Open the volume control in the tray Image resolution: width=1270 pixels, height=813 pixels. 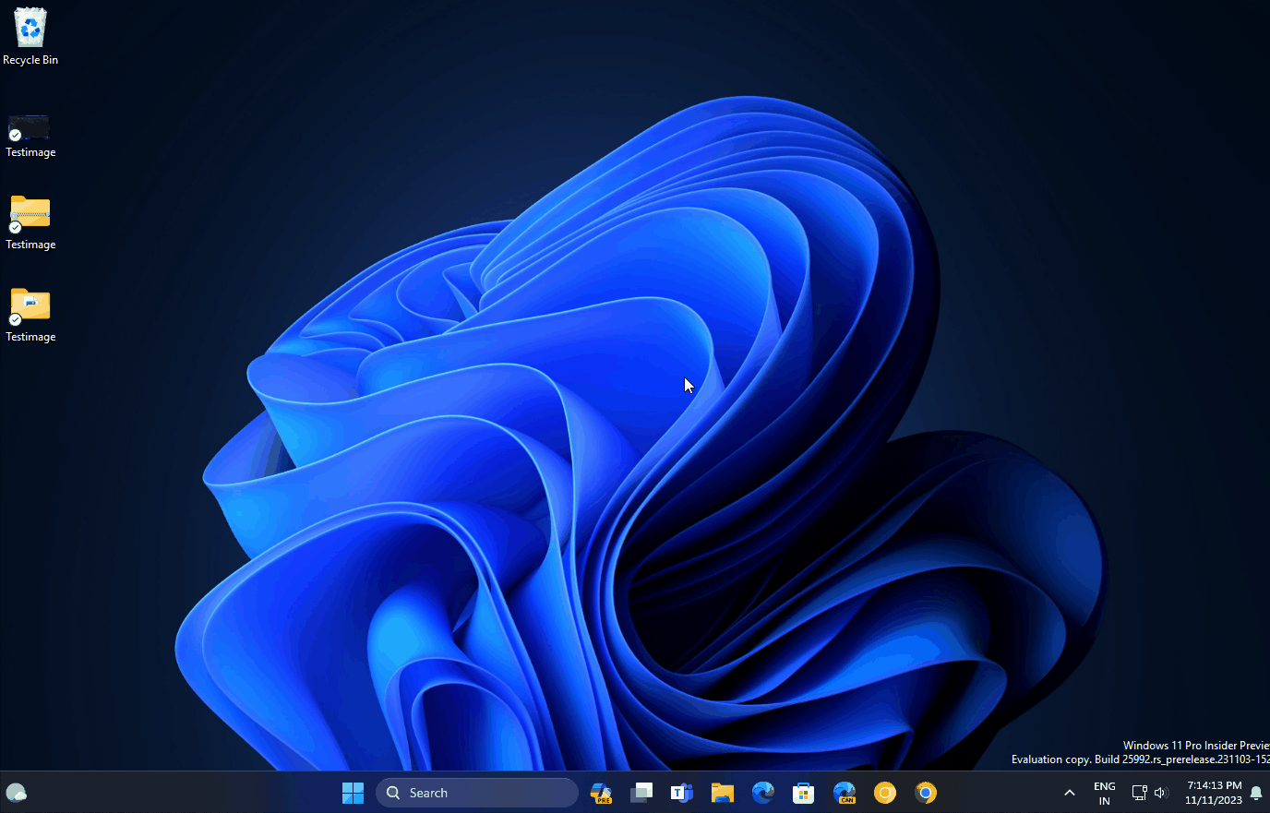point(1160,793)
